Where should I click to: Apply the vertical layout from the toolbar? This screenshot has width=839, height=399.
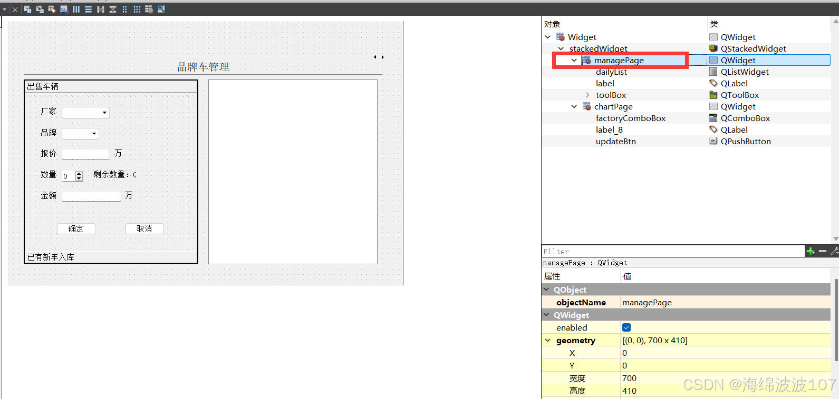pyautogui.click(x=88, y=9)
